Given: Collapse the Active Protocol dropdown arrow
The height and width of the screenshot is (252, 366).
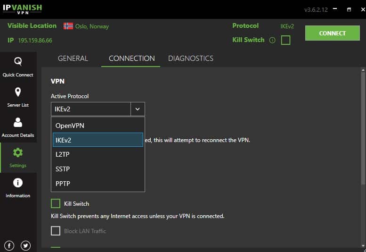Looking at the screenshot, I should [x=138, y=109].
